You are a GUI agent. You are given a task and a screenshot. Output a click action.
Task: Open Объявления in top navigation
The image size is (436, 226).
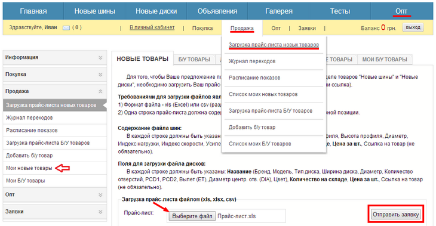[217, 11]
